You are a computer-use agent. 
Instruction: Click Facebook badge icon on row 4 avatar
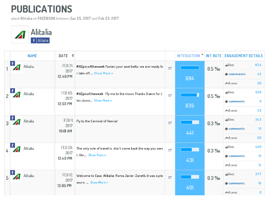tap(12, 145)
